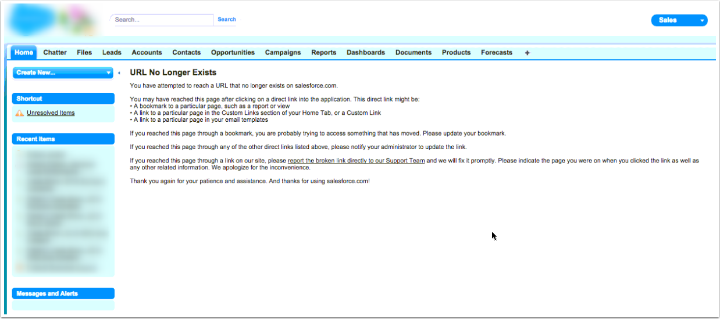This screenshot has height=319, width=720.
Task: Go to the Files tab
Action: [84, 52]
